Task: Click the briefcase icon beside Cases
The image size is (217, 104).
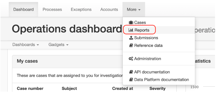Action: tap(131, 22)
